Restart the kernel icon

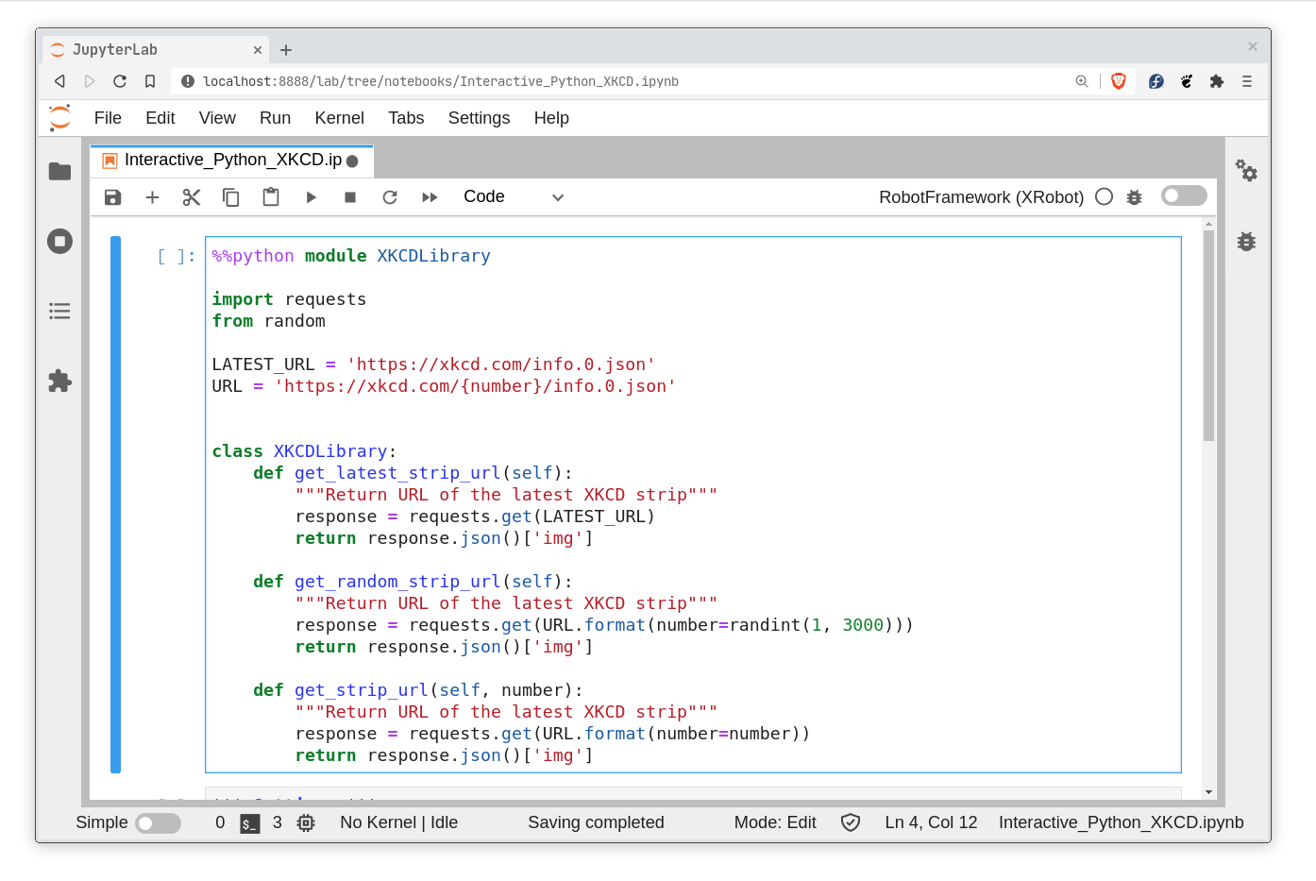click(390, 197)
